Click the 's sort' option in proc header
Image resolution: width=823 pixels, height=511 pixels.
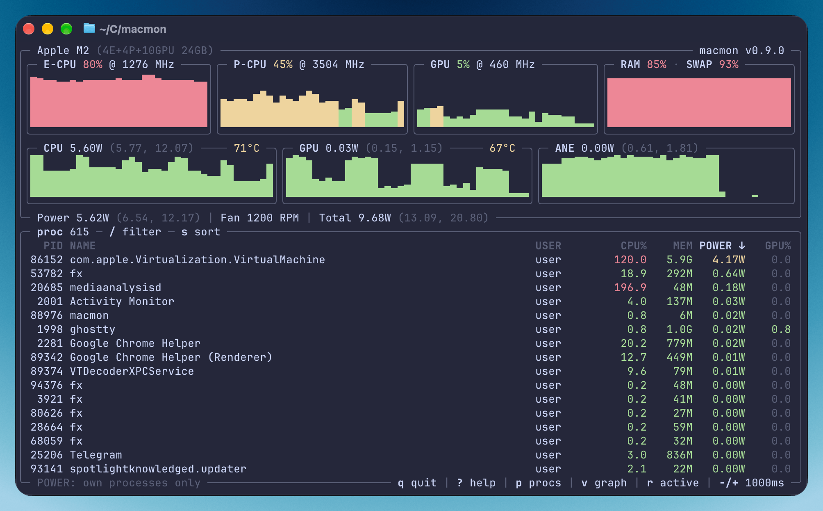coord(201,232)
